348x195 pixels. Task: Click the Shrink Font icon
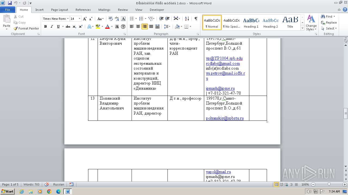[91, 19]
